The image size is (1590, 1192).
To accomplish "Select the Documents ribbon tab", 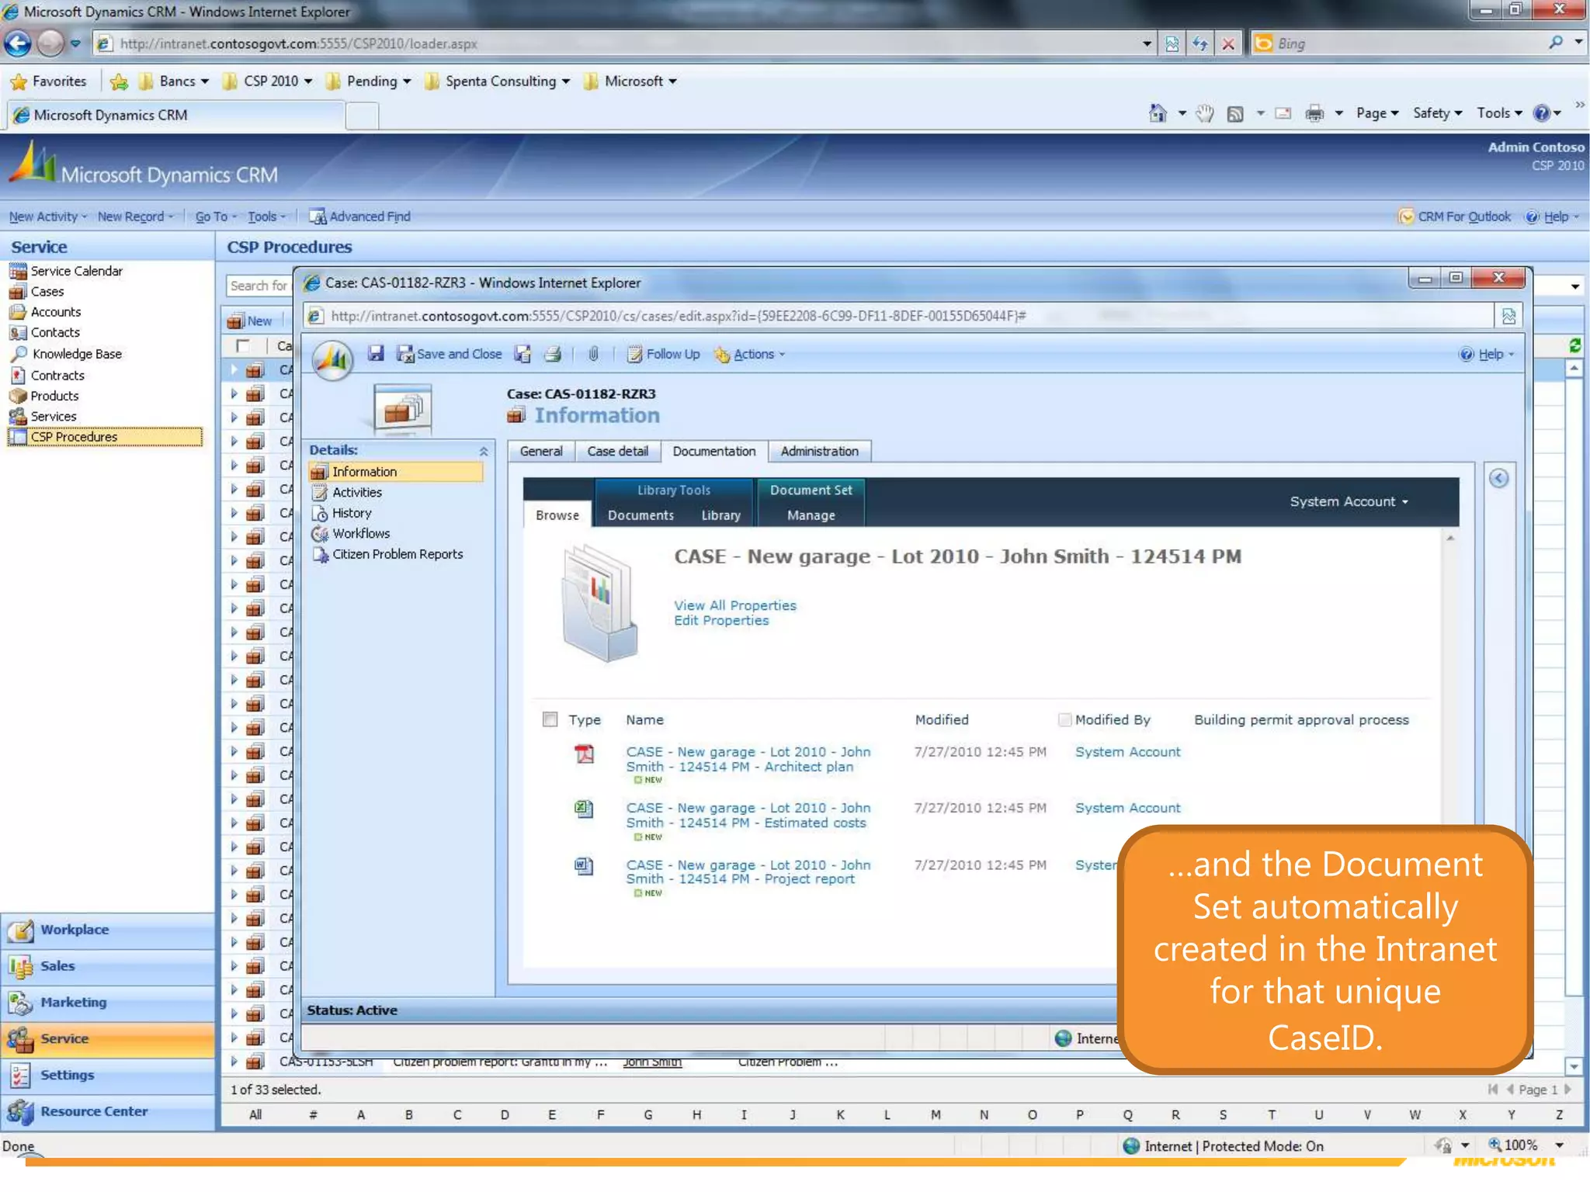I will click(641, 515).
